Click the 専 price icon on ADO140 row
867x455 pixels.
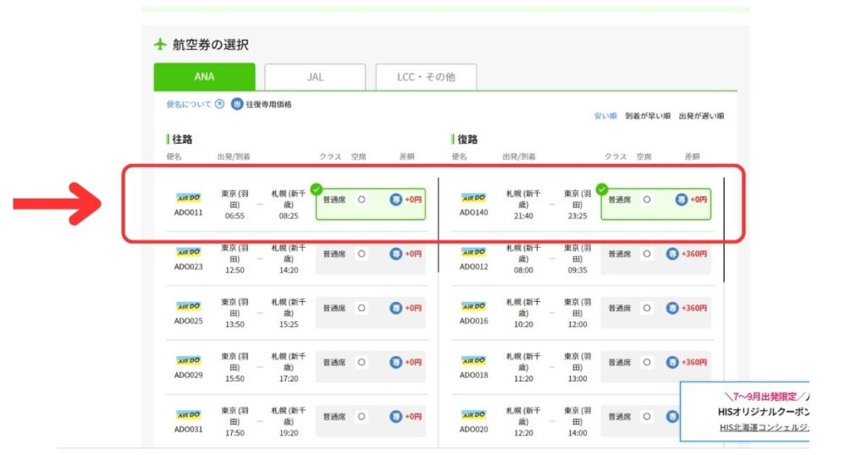682,200
